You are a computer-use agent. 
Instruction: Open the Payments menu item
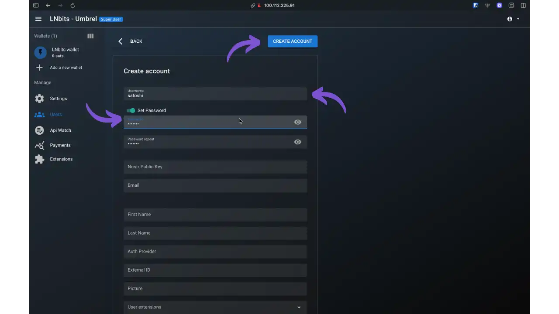pos(60,145)
